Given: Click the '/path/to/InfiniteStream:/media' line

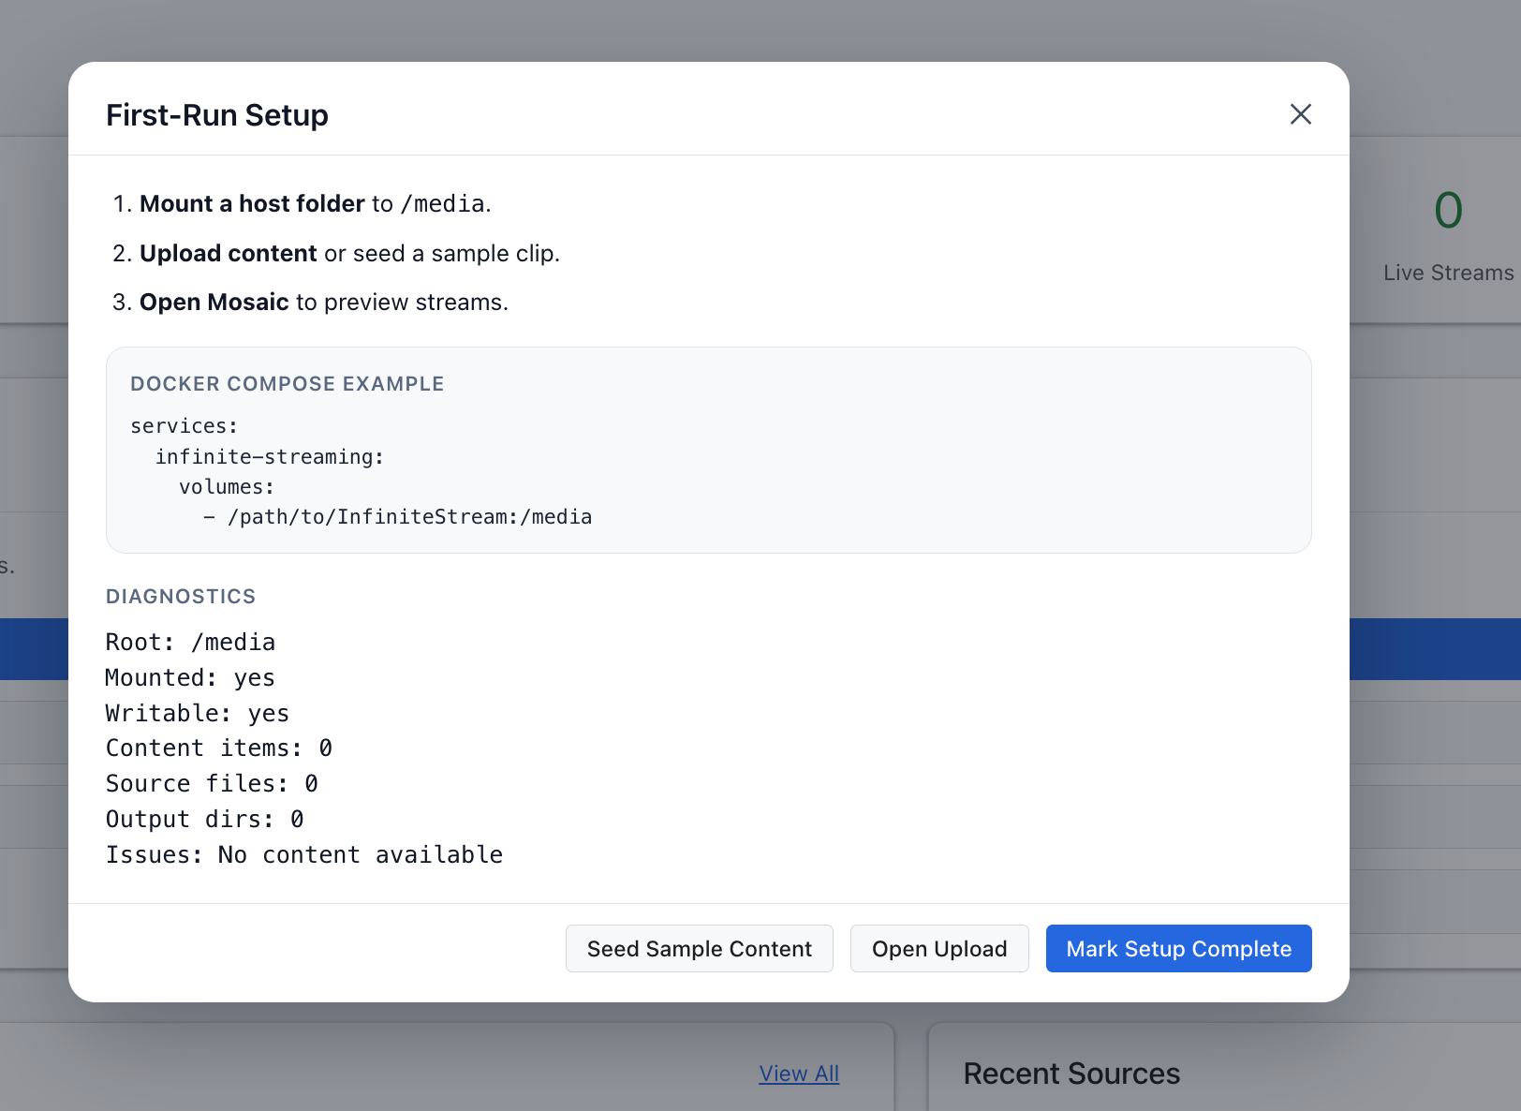Looking at the screenshot, I should pos(397,517).
